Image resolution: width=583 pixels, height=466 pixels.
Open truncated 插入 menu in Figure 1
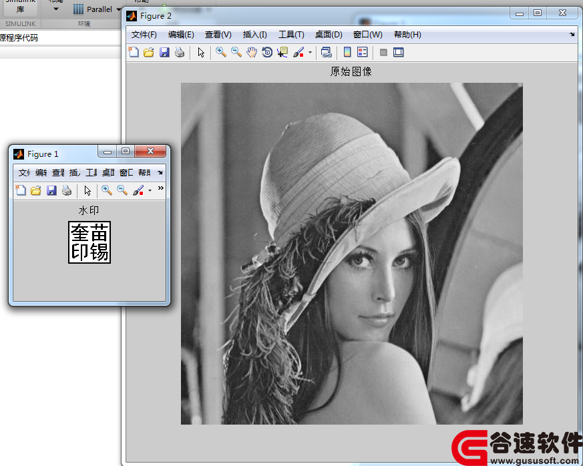tap(75, 172)
